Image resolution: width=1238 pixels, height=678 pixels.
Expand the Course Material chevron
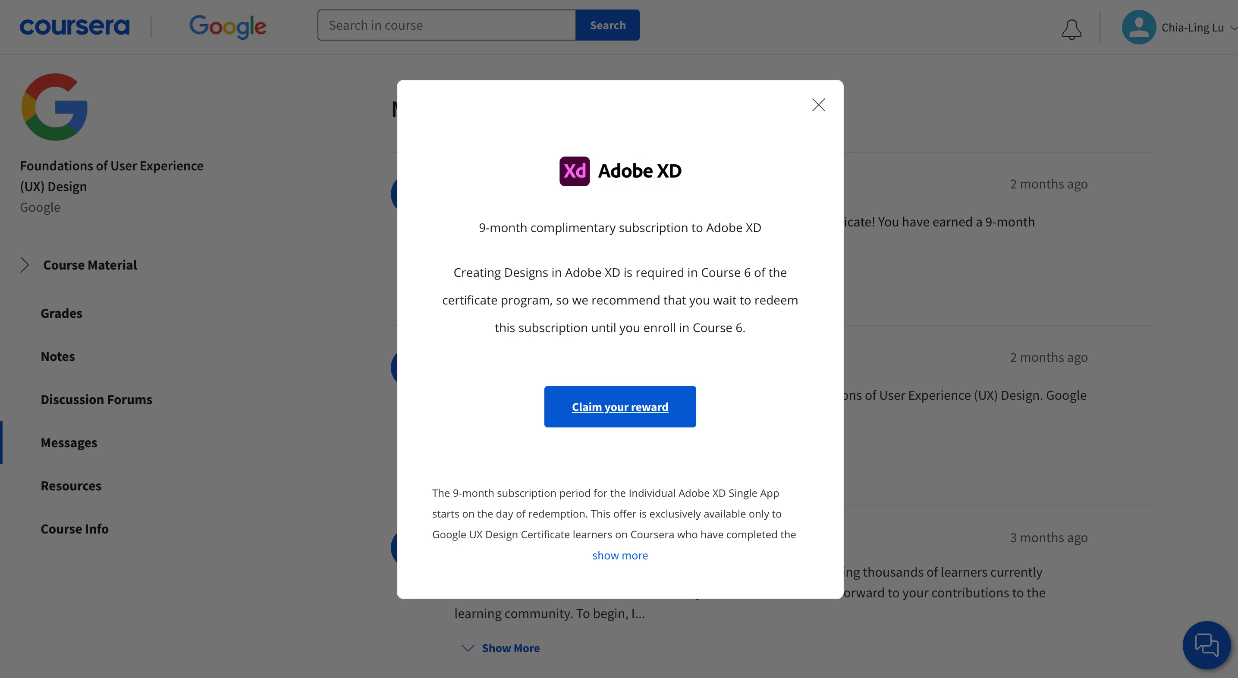(x=25, y=265)
